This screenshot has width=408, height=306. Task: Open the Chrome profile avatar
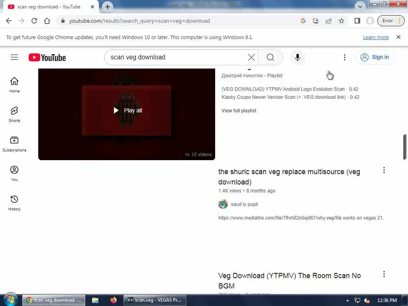tap(370, 21)
